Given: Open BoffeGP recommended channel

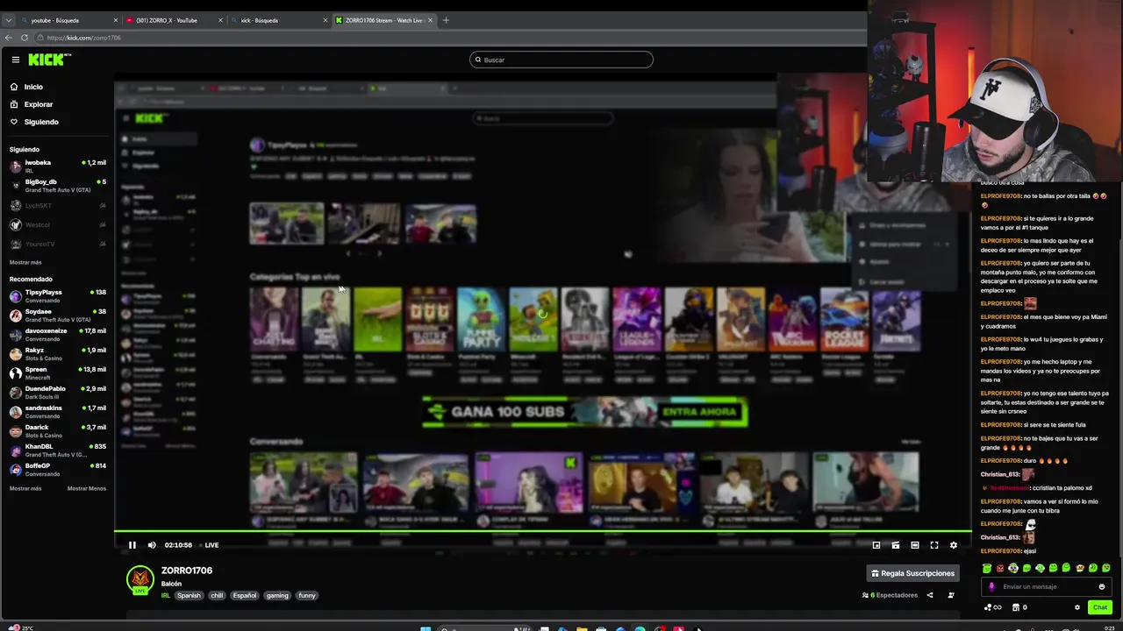Looking at the screenshot, I should tap(57, 470).
